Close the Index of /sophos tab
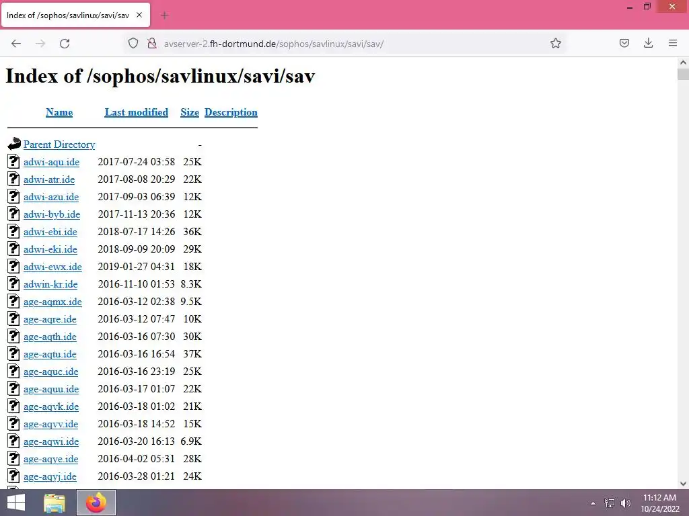689x516 pixels. [139, 15]
